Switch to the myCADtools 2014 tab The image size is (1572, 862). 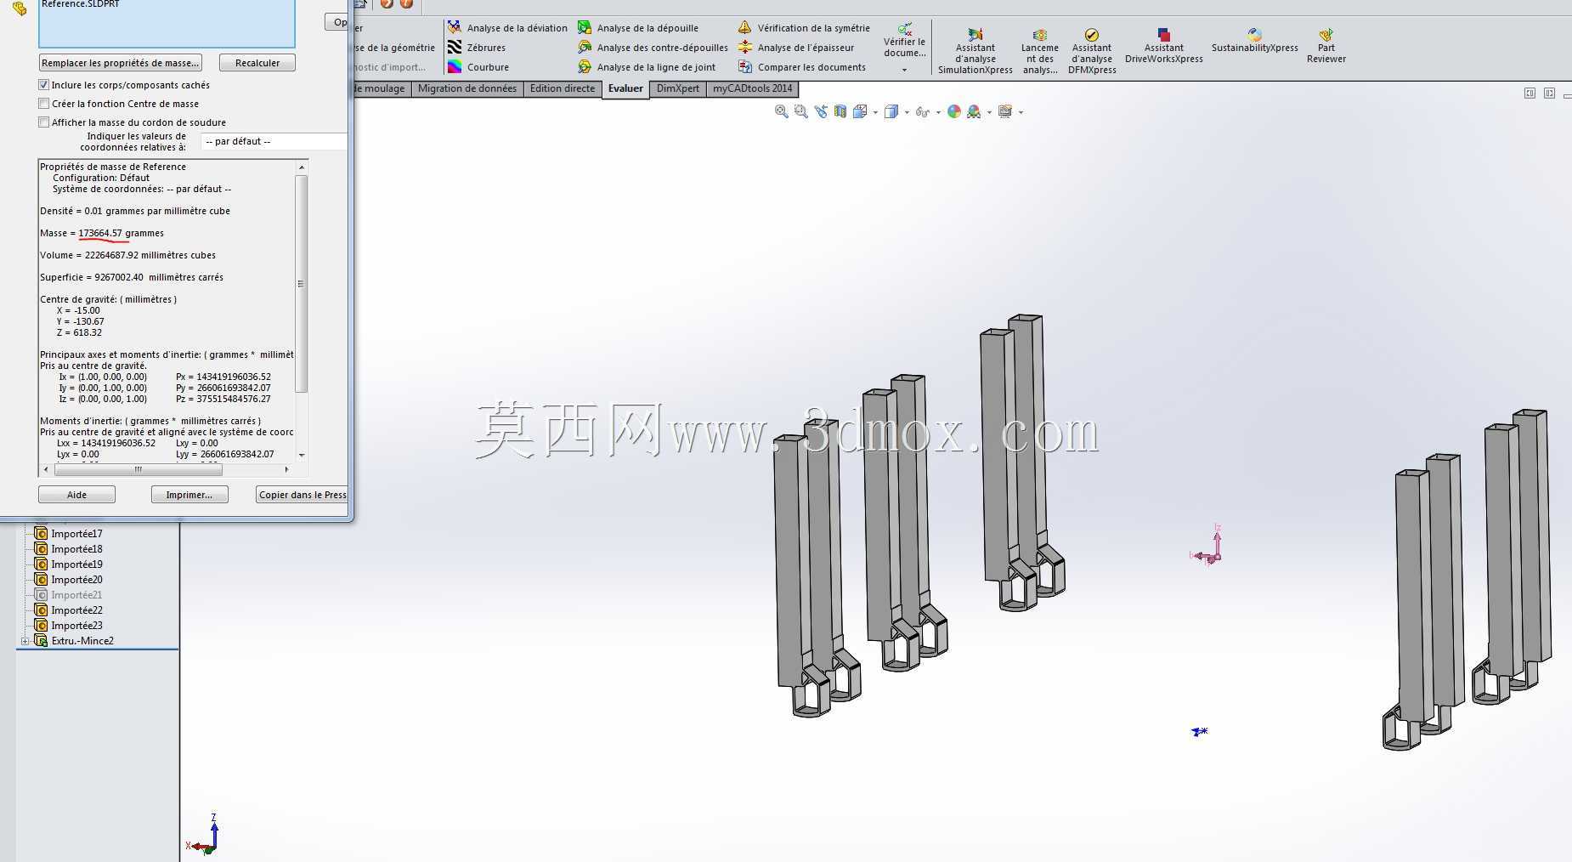pos(753,88)
